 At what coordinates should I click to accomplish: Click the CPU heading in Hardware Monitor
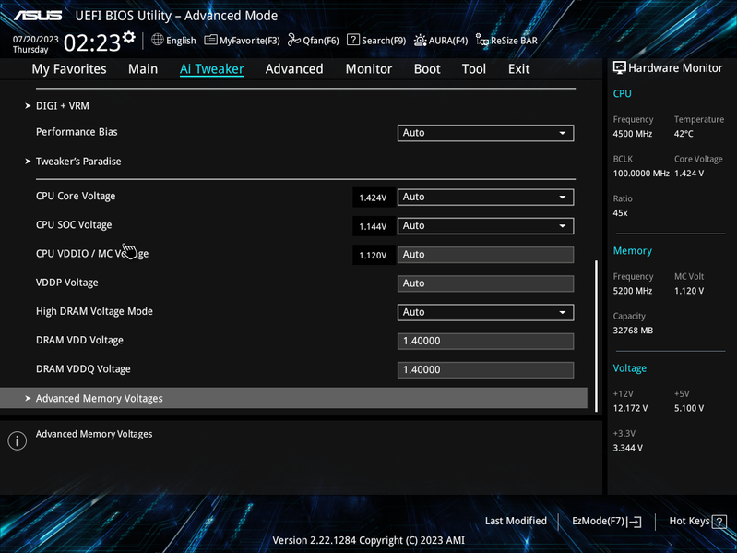(622, 93)
